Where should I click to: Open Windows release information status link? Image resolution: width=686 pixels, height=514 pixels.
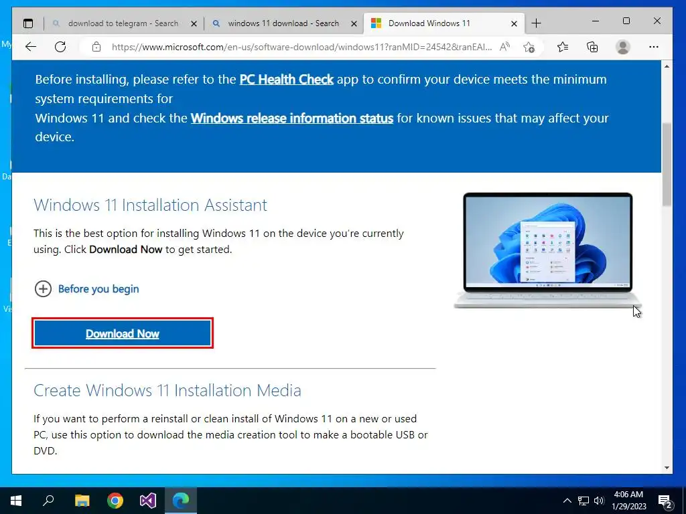point(292,118)
